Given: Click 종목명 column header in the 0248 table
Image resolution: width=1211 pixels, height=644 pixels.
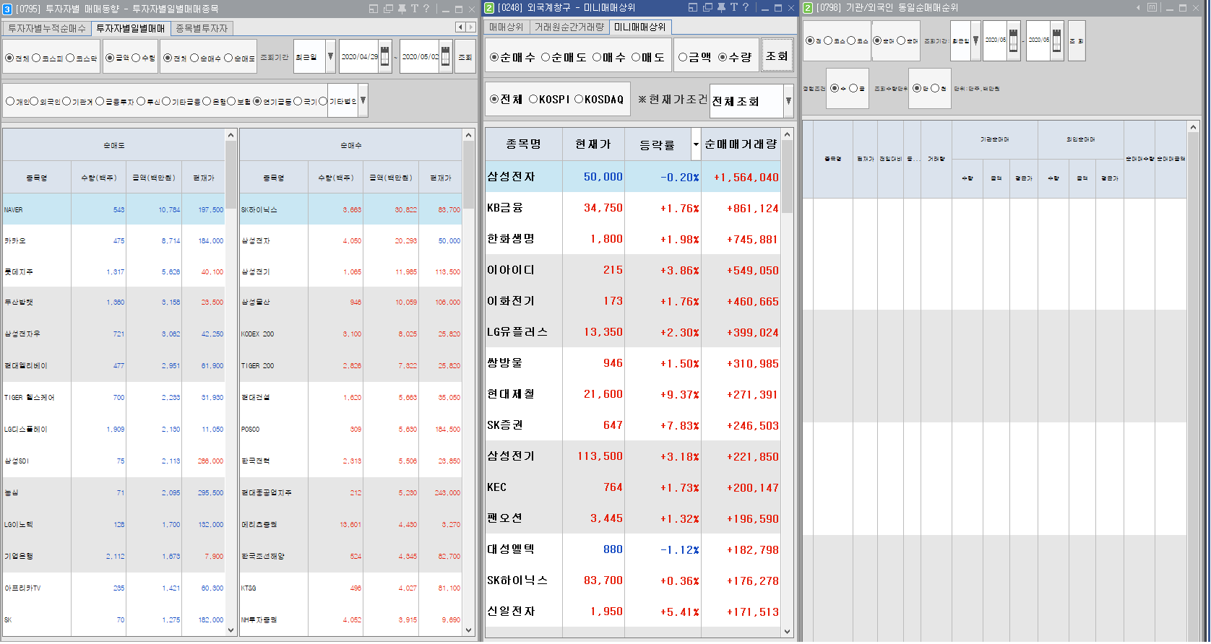Looking at the screenshot, I should pos(524,144).
